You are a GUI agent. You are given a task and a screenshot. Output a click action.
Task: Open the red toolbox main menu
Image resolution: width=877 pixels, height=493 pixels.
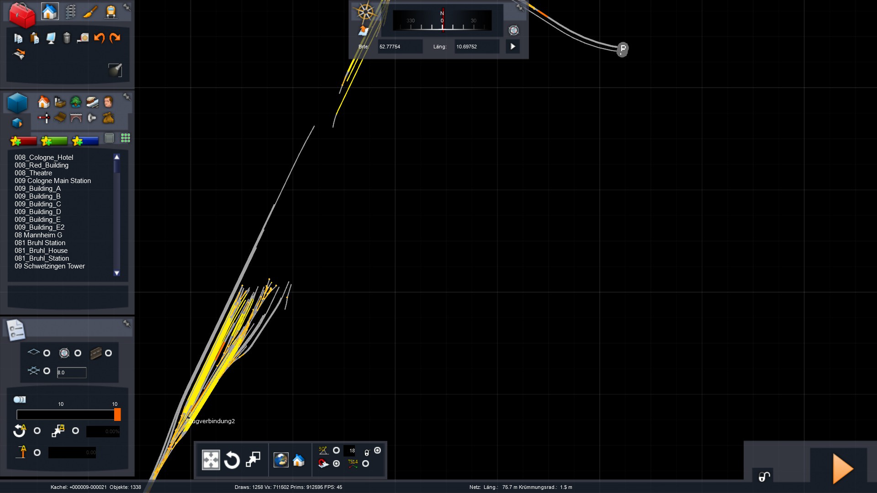click(x=21, y=15)
